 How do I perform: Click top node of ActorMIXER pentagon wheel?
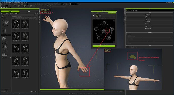104,23
